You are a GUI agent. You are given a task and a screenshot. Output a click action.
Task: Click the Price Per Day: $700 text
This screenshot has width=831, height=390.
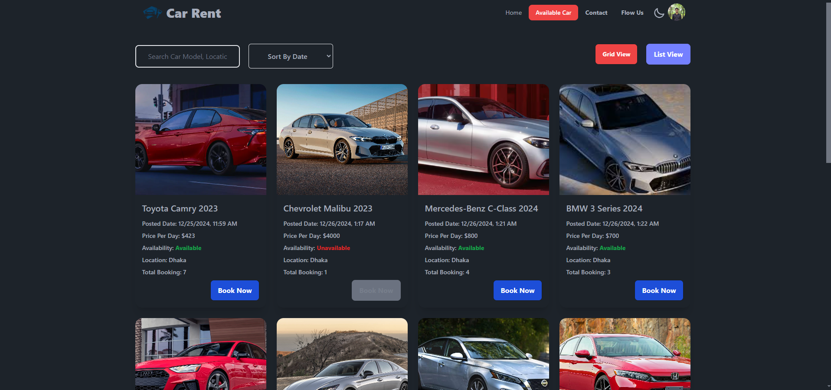[592, 236]
